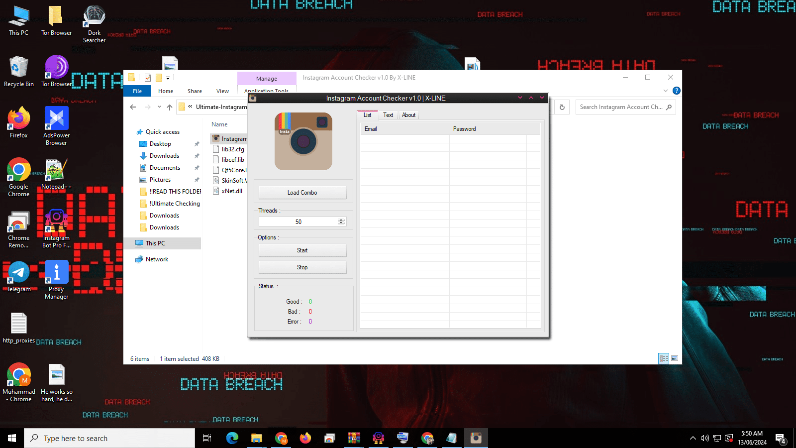Switch File Explorer to large icons view
The height and width of the screenshot is (448, 796).
[x=675, y=358]
